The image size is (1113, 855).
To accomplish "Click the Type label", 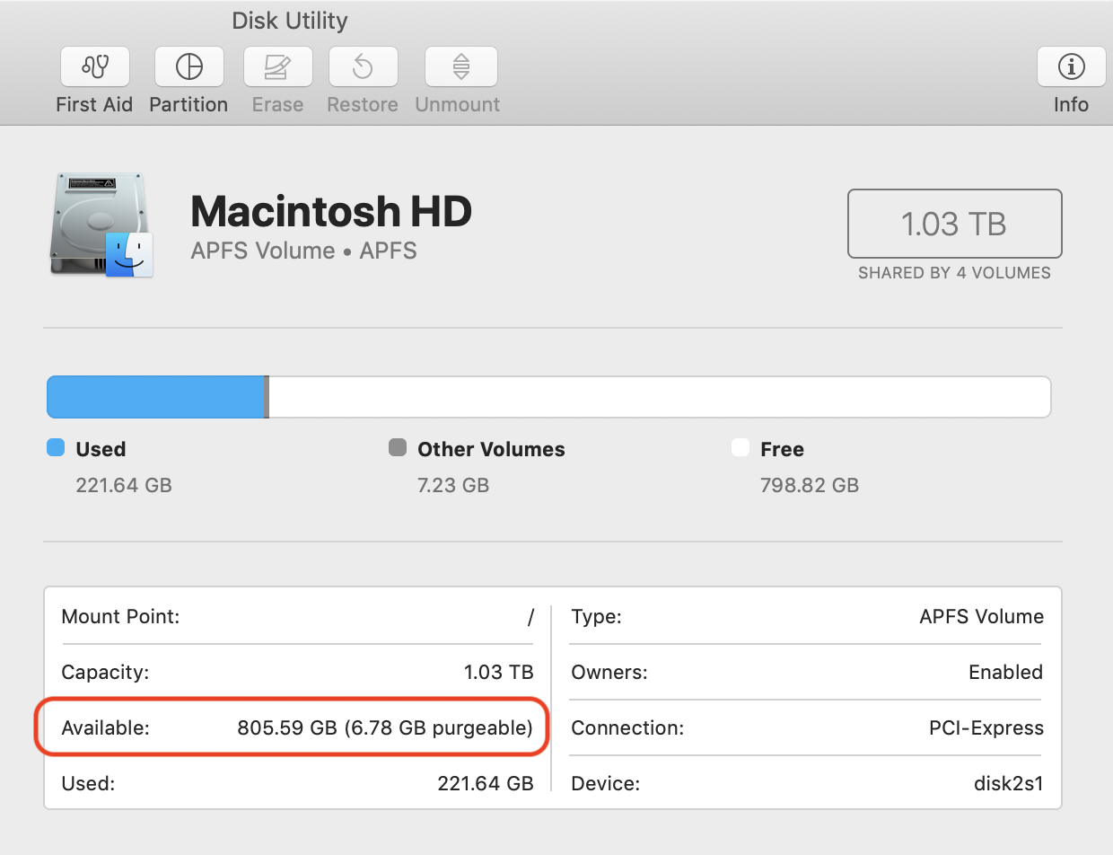I will (596, 617).
